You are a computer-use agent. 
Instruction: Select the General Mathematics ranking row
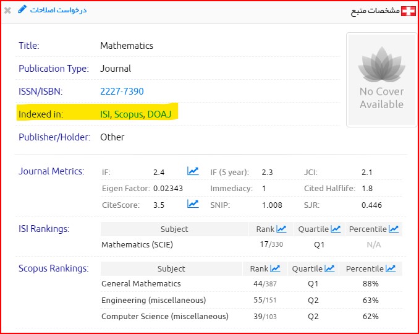(141, 283)
